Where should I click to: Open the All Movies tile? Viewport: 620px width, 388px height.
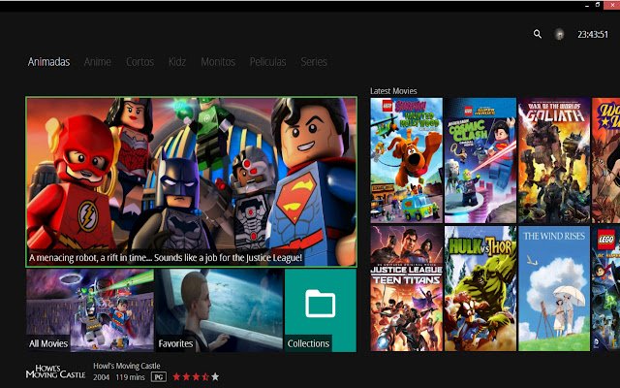90,310
